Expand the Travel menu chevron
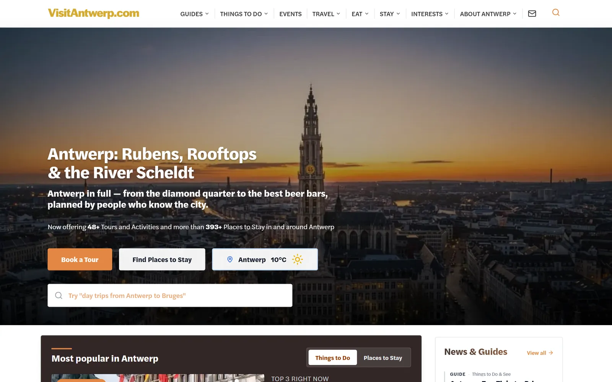 pos(338,14)
